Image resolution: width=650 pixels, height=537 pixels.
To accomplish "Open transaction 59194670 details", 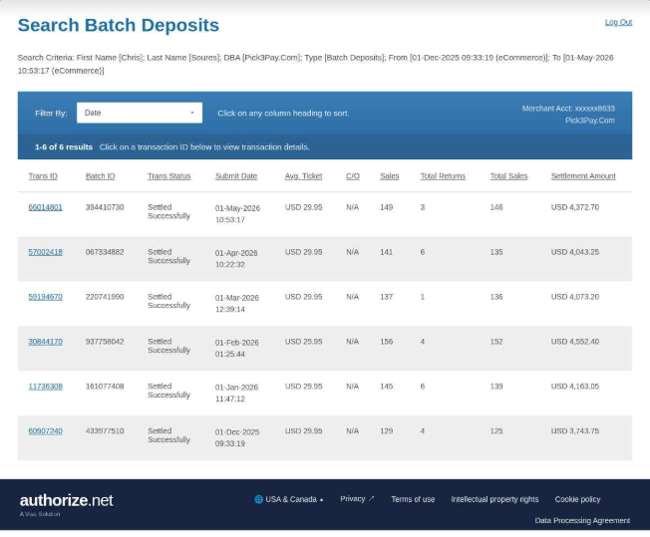I will click(45, 297).
